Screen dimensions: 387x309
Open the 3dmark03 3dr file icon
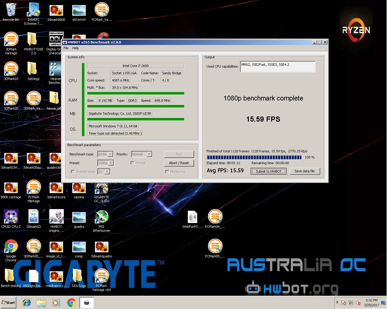pyautogui.click(x=34, y=219)
